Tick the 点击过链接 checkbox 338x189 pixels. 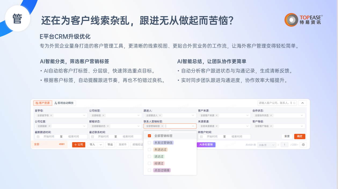tap(150, 170)
